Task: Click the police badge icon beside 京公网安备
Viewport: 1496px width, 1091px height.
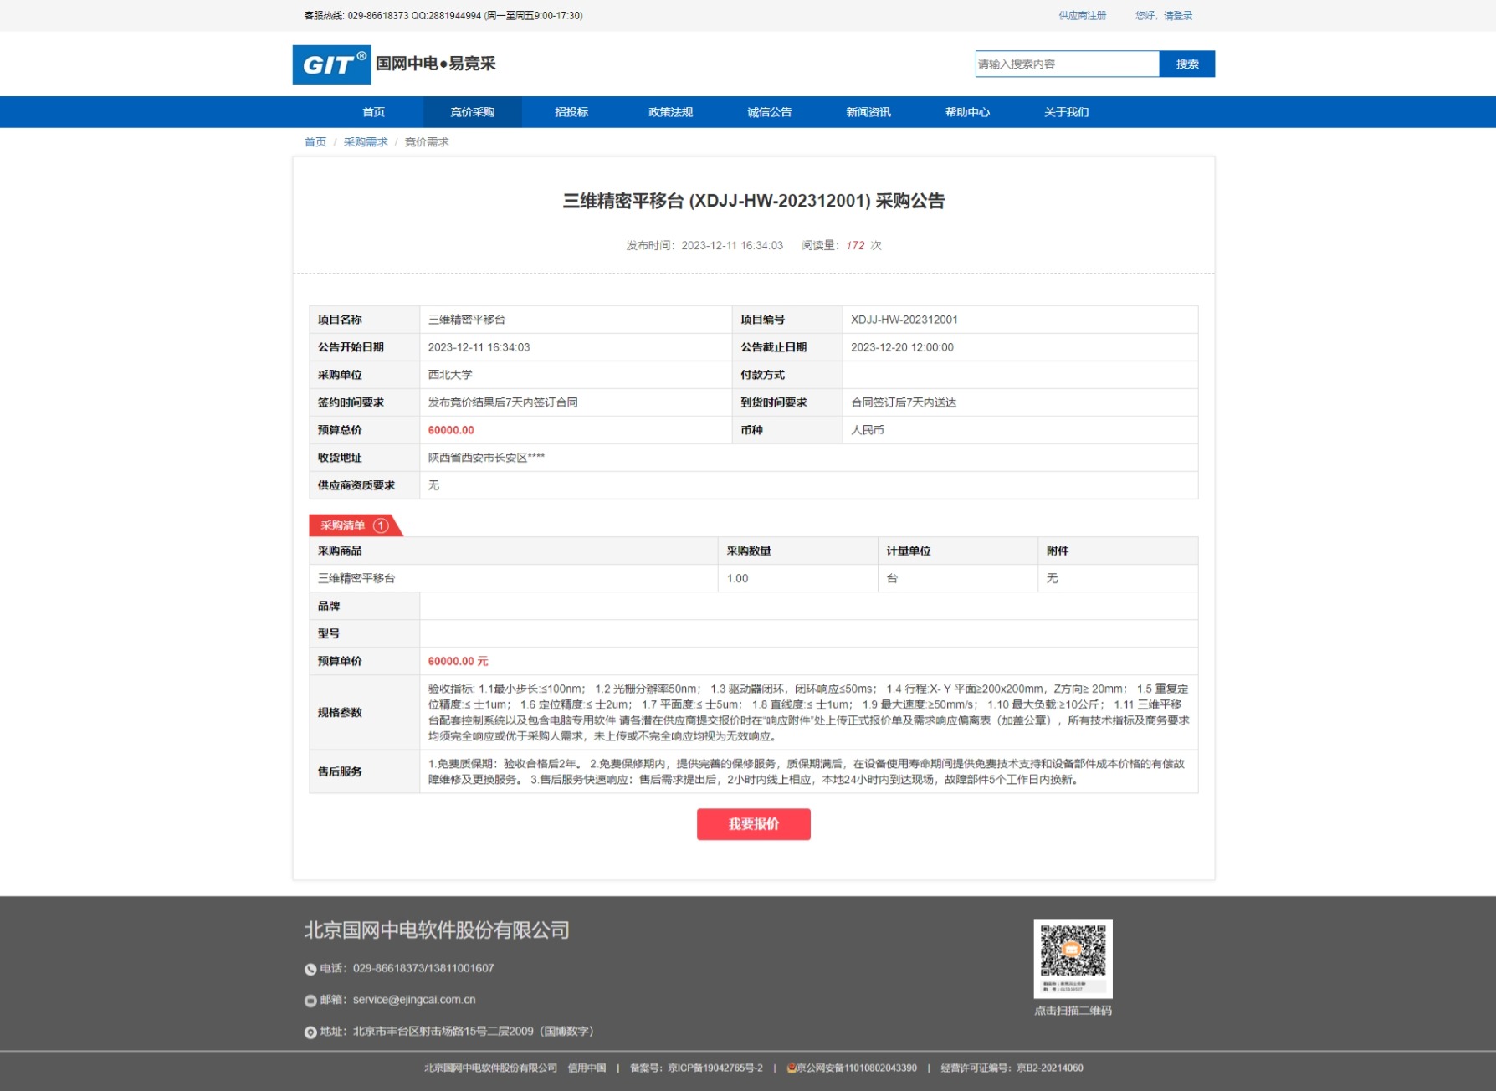Action: point(791,1068)
